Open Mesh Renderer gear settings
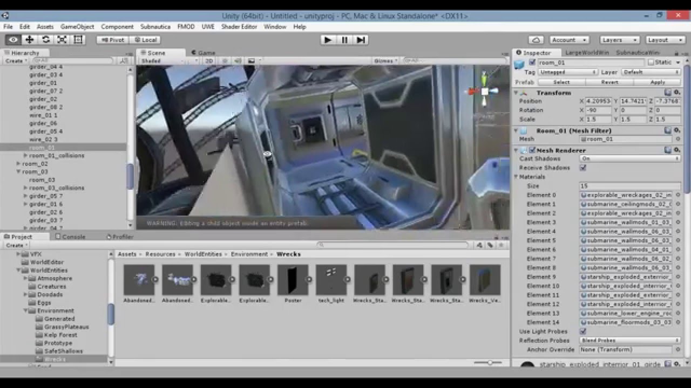This screenshot has width=691, height=388. tap(676, 150)
